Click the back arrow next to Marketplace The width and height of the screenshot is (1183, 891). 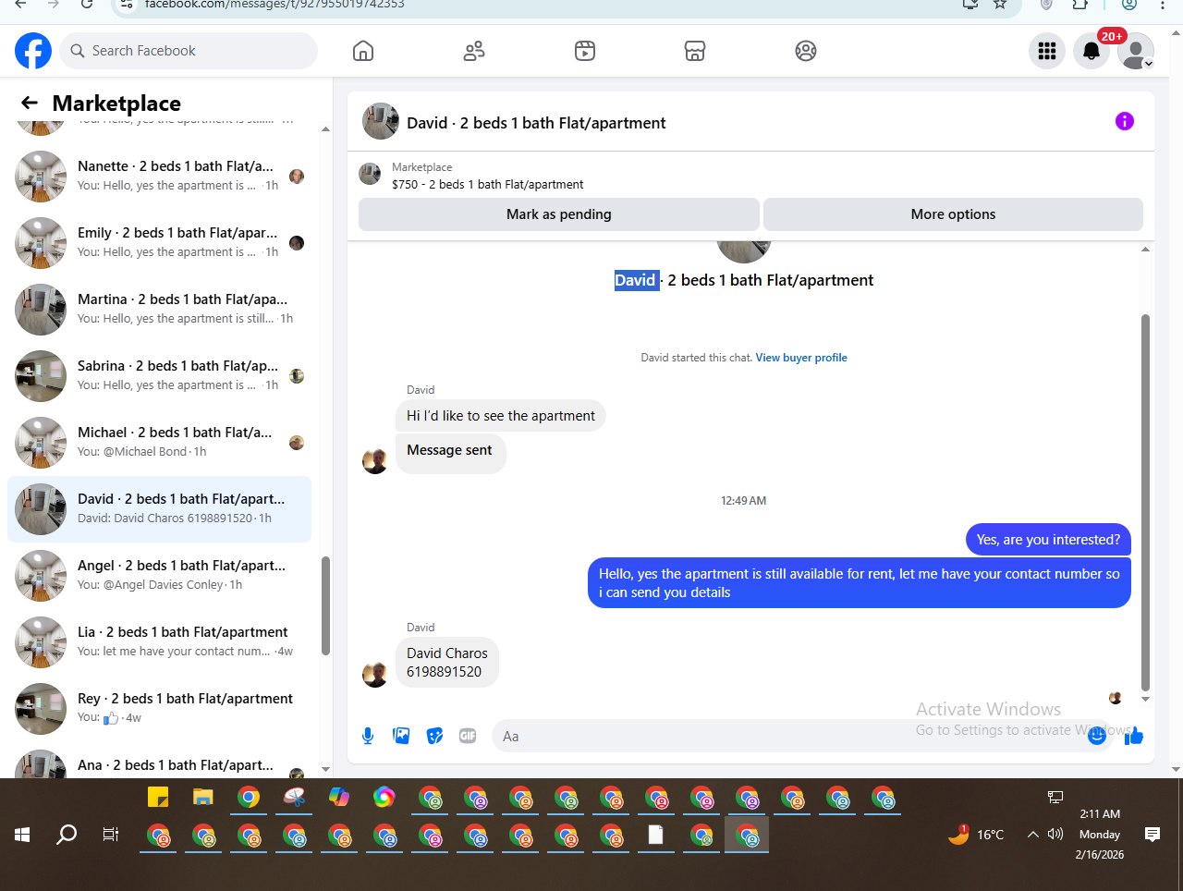coord(30,103)
